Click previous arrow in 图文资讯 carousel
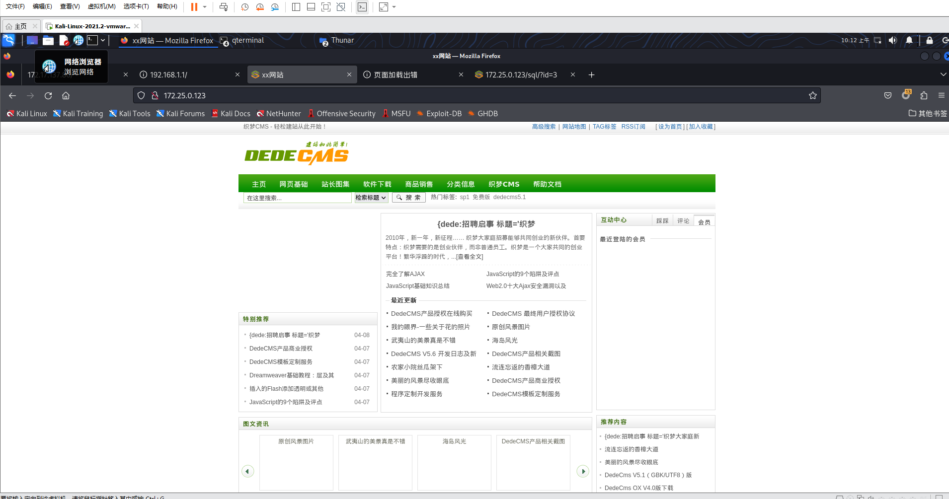The image size is (949, 499). point(247,471)
